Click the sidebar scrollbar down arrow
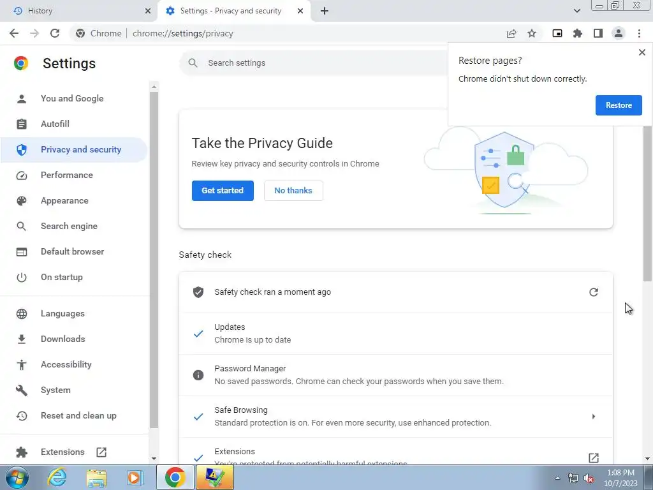The height and width of the screenshot is (490, 653). (154, 458)
